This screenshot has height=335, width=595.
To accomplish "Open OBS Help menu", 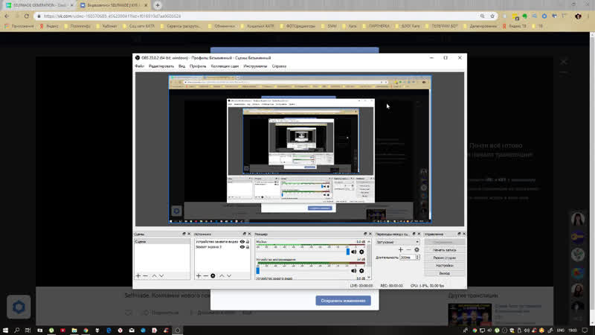I will (x=279, y=66).
